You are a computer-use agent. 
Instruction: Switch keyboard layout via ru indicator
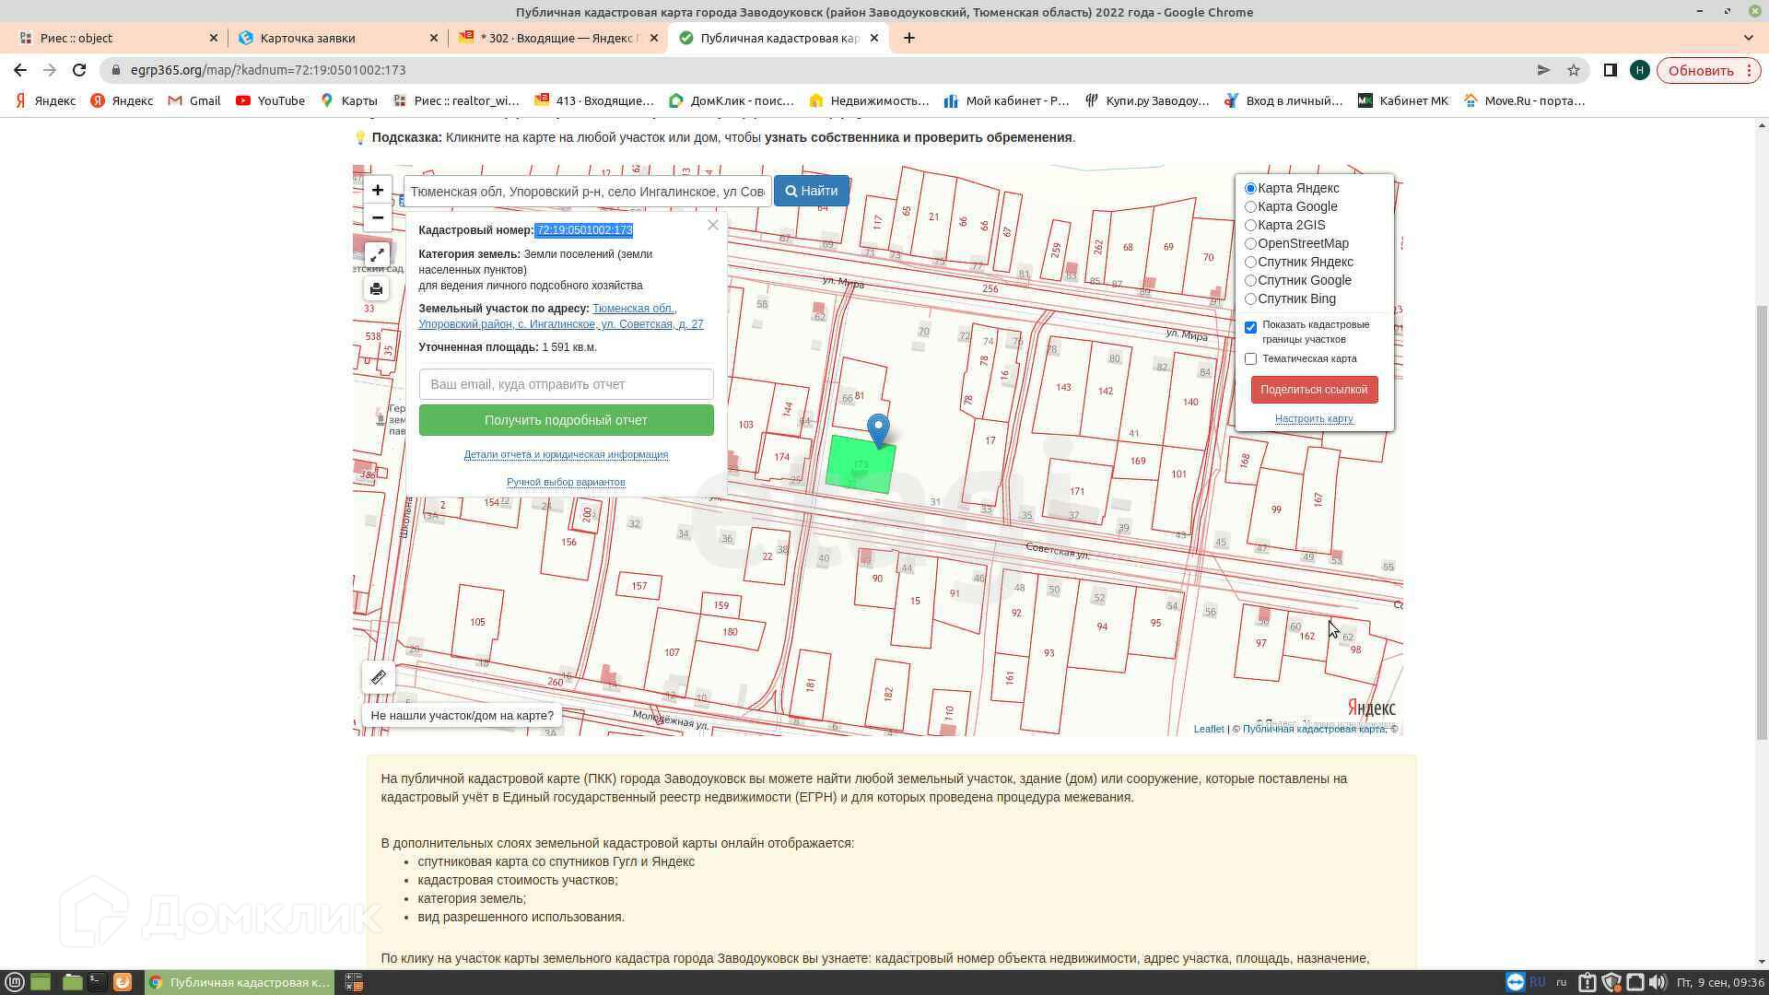tap(1561, 982)
